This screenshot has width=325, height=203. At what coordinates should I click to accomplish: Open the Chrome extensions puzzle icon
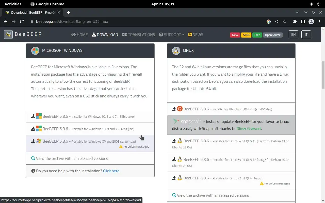[295, 22]
